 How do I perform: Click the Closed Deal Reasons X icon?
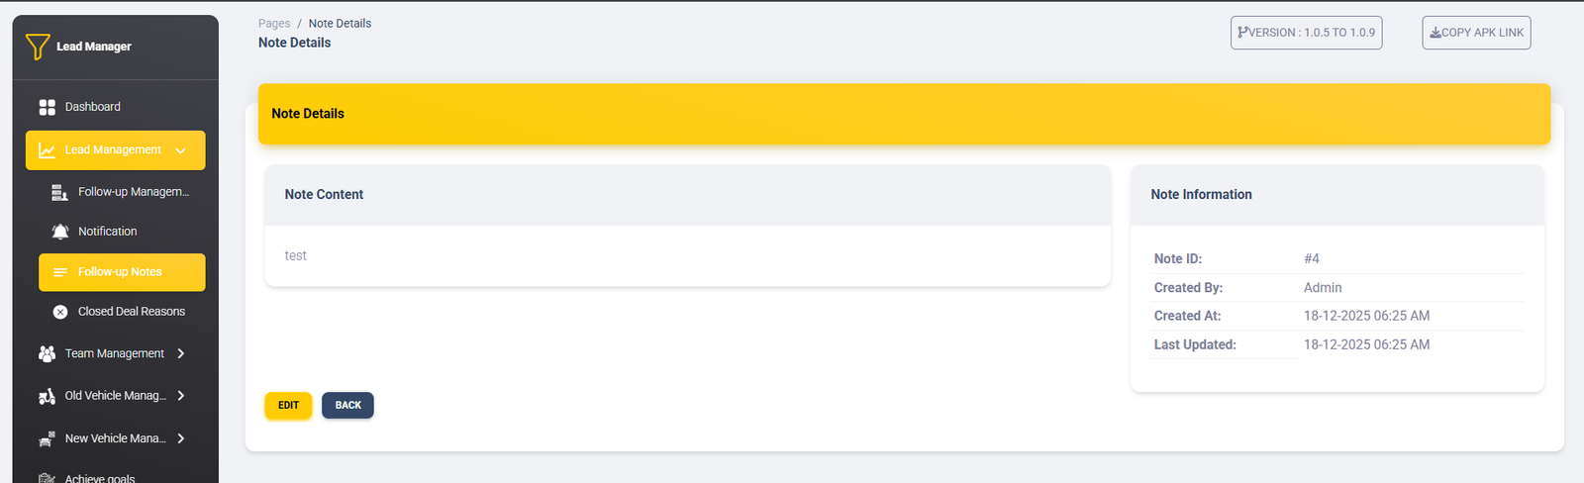pyautogui.click(x=60, y=312)
